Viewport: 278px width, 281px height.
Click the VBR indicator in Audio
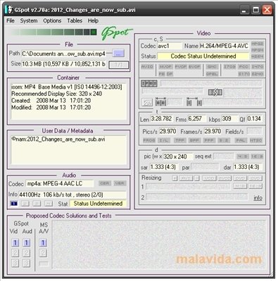tap(120, 183)
